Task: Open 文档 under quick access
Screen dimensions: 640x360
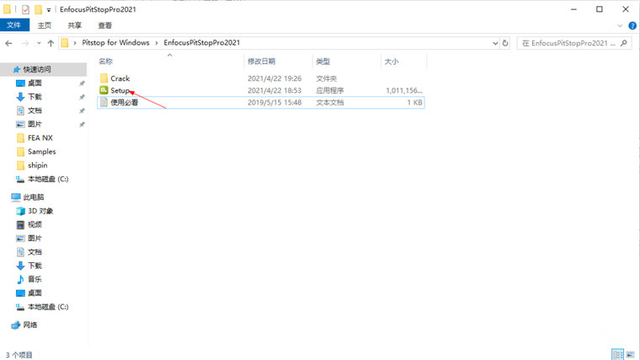Action: 35,110
